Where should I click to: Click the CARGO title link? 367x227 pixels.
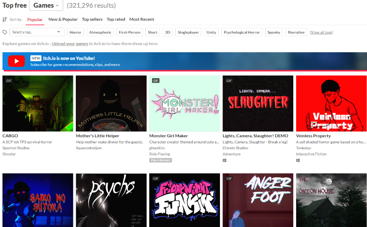tap(10, 136)
